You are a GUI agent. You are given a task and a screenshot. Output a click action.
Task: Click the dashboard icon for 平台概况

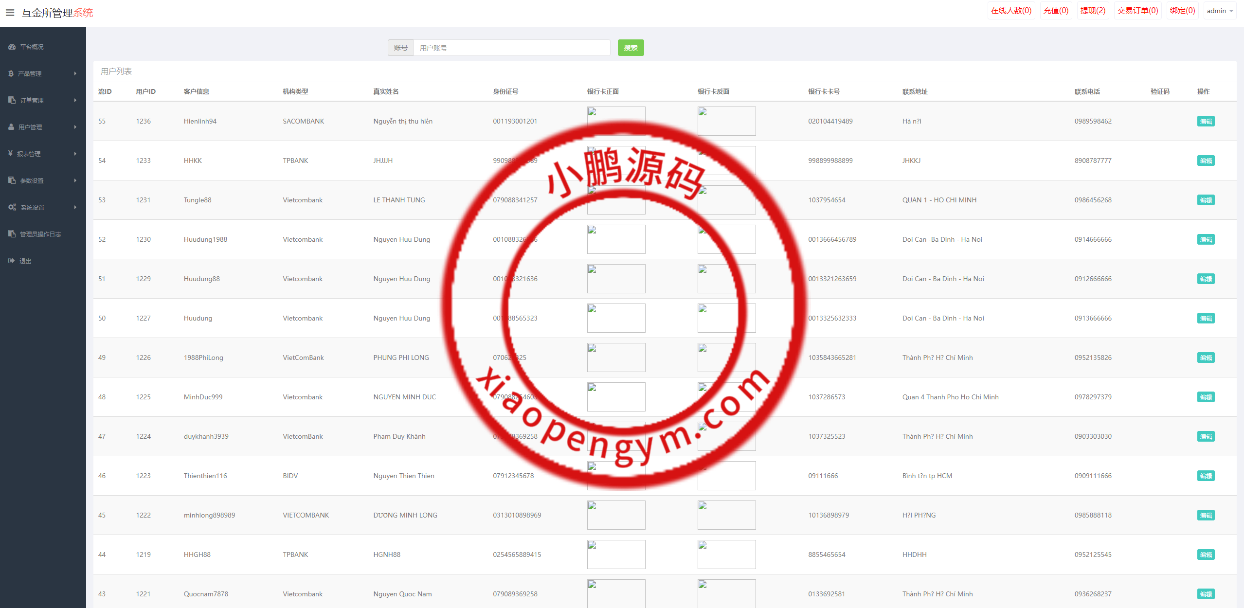(x=12, y=47)
